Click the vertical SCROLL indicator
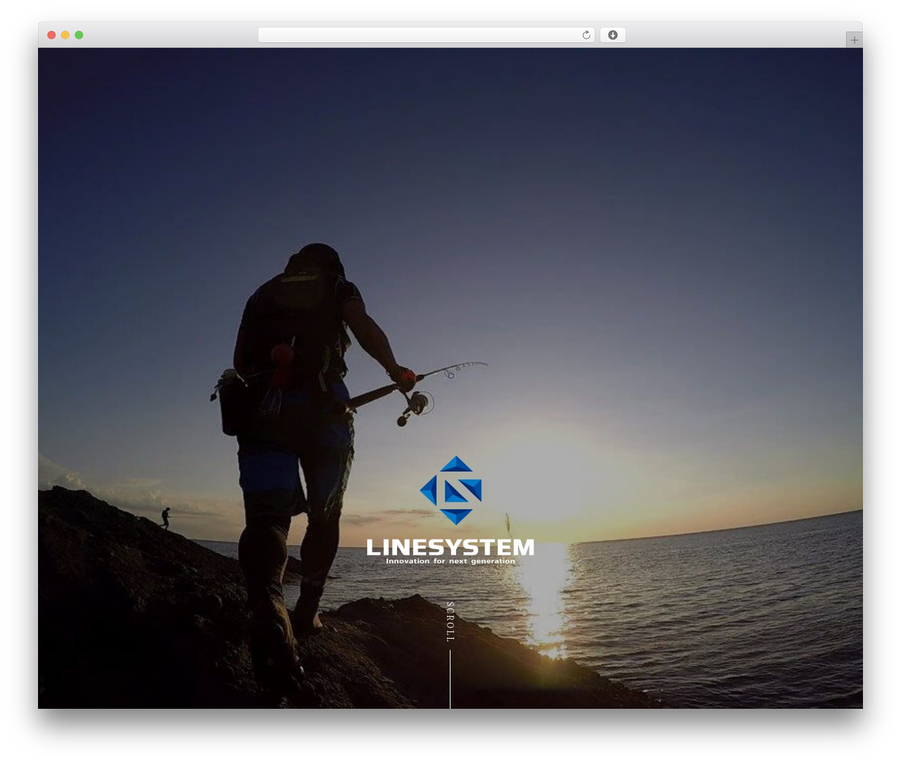Screen dimensions: 901x763 (x=450, y=622)
